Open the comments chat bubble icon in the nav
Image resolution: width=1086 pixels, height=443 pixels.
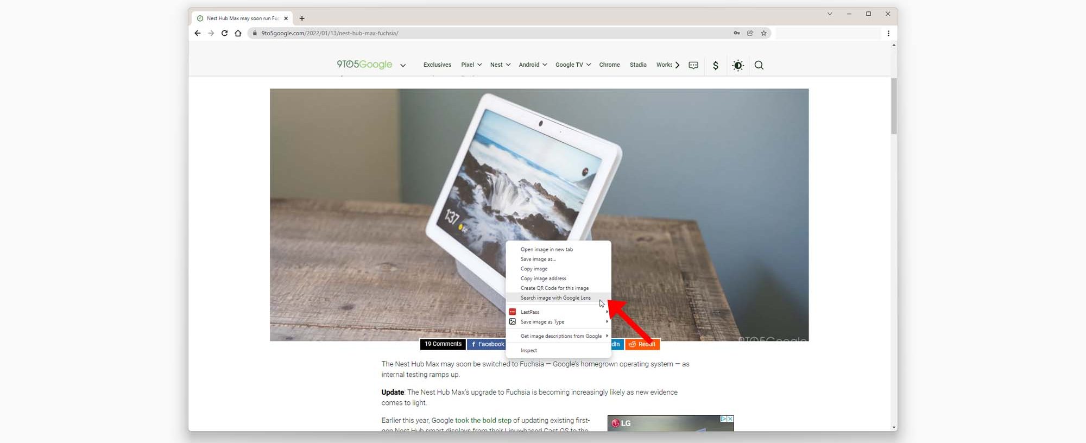[693, 65]
